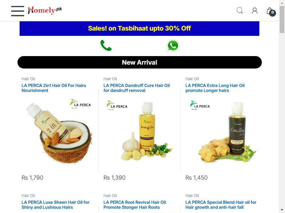Open LA PERCA Root Revival Hair Oil link
285x213 pixels.
tap(135, 205)
